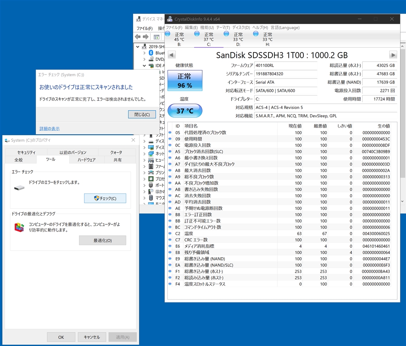Click the チェック(C) error check button
The width and height of the screenshot is (406, 346).
[105, 198]
